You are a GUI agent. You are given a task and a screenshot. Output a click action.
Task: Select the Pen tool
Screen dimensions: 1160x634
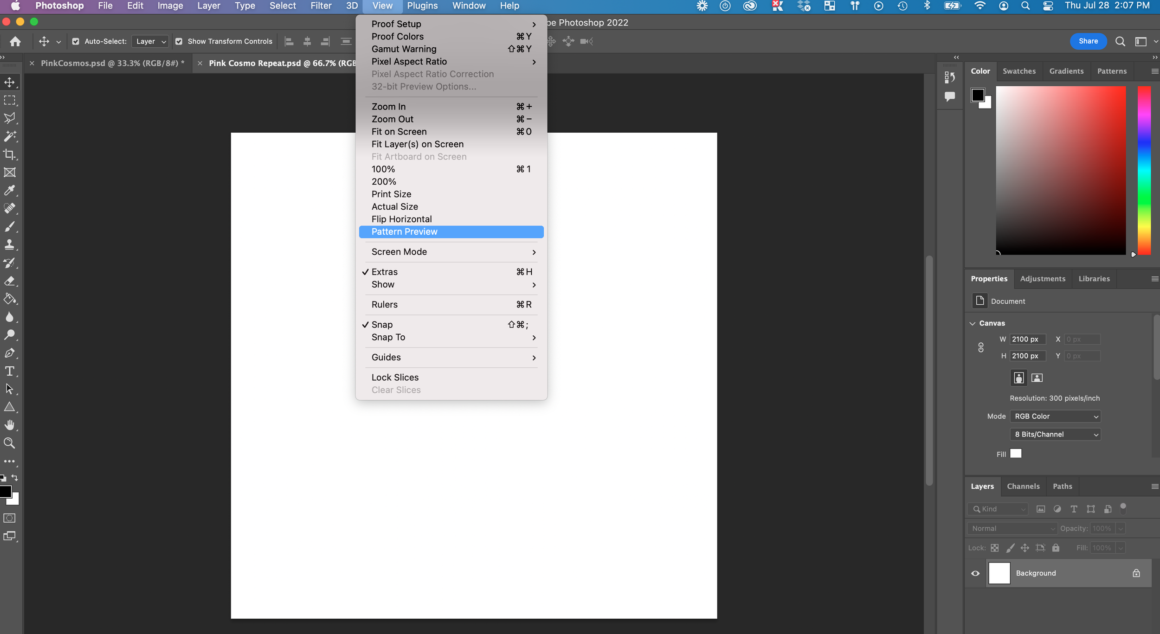coord(9,353)
